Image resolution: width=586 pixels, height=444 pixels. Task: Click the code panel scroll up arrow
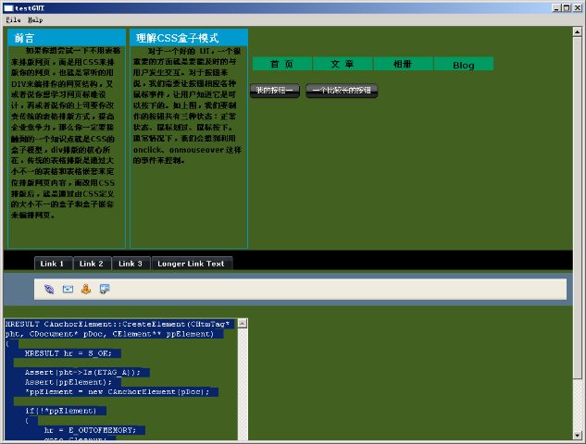tap(243, 324)
